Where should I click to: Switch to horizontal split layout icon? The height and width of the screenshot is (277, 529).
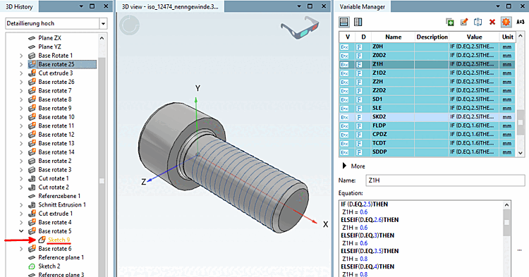[343, 23]
